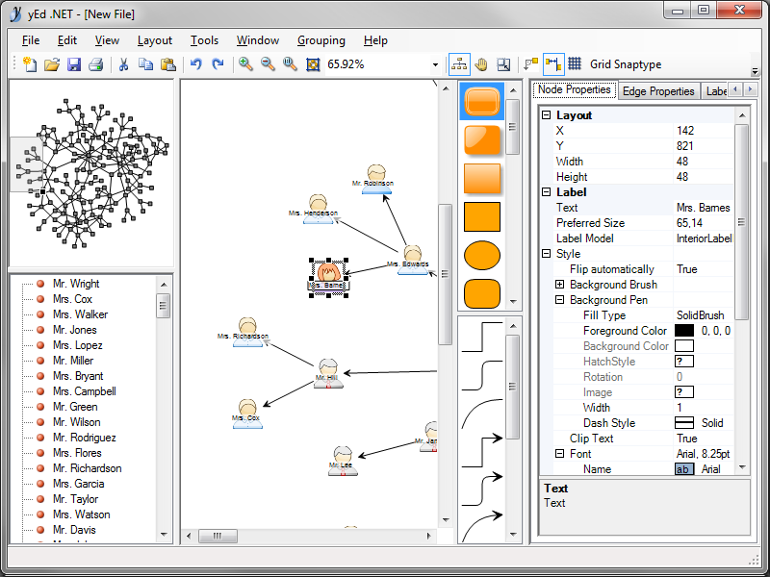The image size is (770, 577).
Task: Click the Paste clipboard icon
Action: pos(167,64)
